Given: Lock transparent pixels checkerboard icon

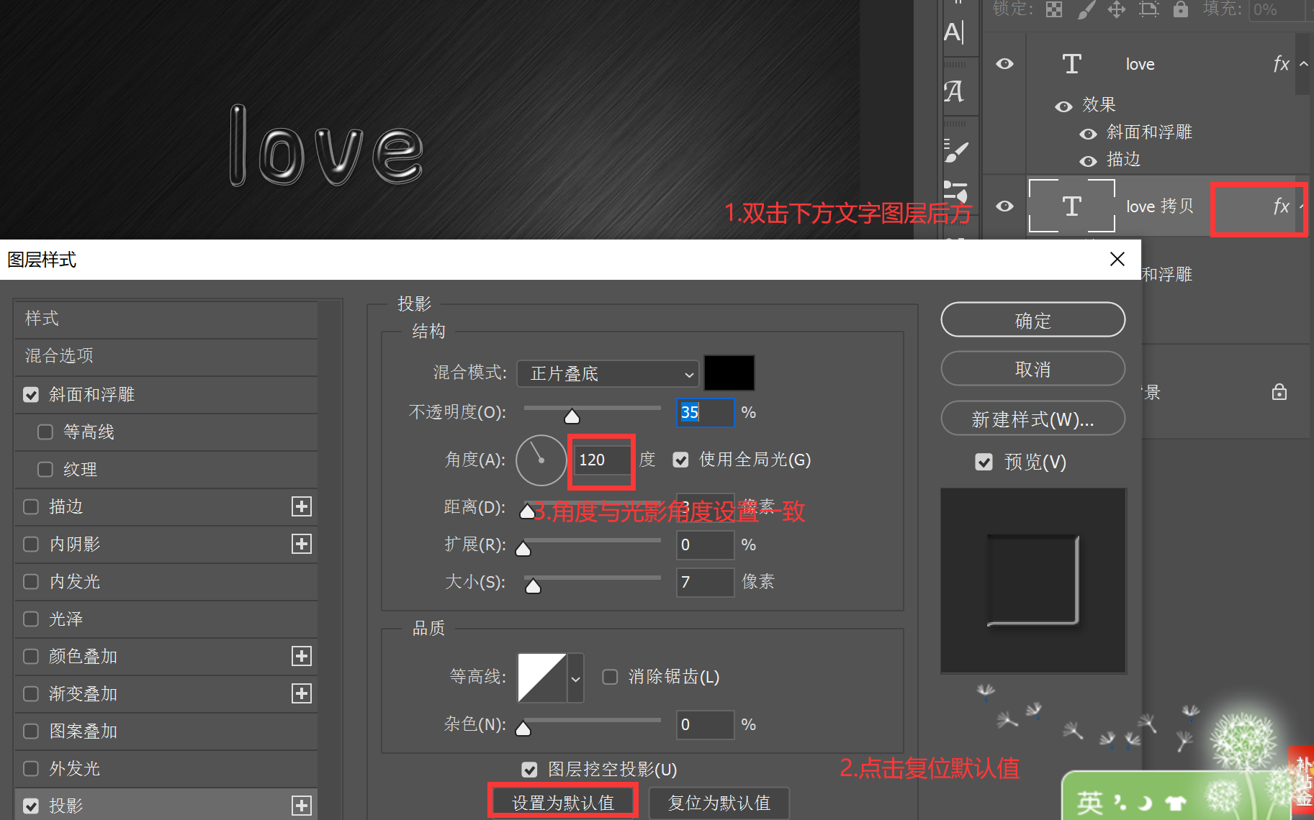Looking at the screenshot, I should [1054, 9].
